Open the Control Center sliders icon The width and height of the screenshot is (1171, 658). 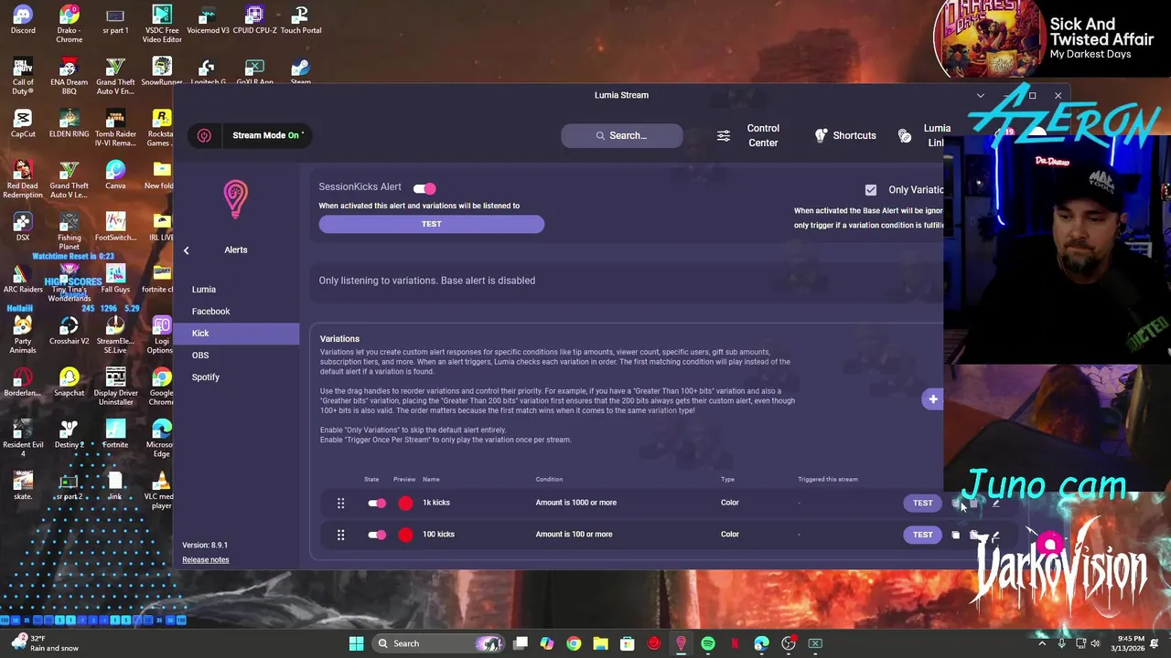tap(723, 135)
